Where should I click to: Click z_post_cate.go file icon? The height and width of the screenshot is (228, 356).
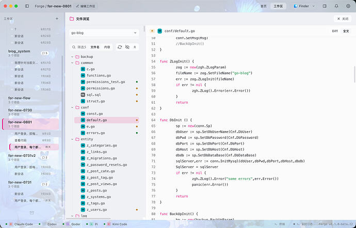click(83, 171)
